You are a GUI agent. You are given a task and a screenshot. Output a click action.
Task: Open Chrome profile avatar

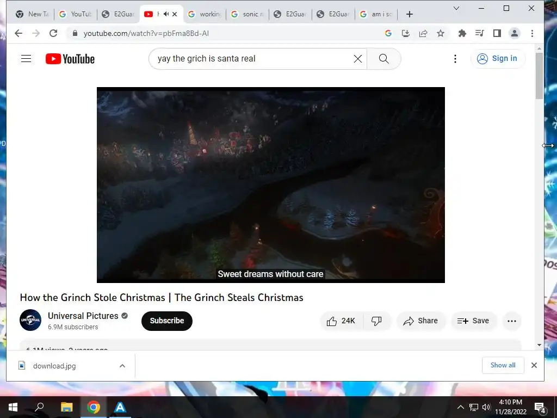pyautogui.click(x=515, y=33)
